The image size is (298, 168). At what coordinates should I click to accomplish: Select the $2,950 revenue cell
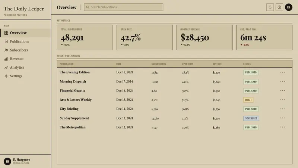pyautogui.click(x=216, y=91)
